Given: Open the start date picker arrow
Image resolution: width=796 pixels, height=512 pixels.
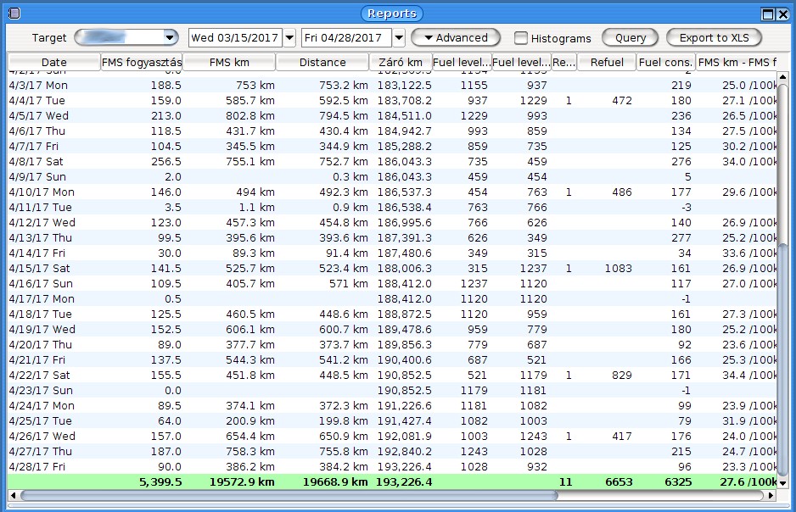Looking at the screenshot, I should [x=289, y=38].
